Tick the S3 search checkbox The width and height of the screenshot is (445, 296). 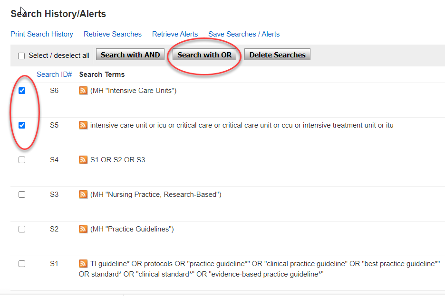(x=22, y=194)
